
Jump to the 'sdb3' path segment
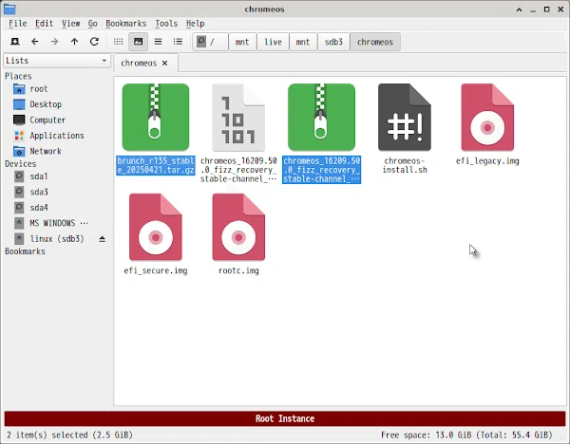pyautogui.click(x=333, y=42)
